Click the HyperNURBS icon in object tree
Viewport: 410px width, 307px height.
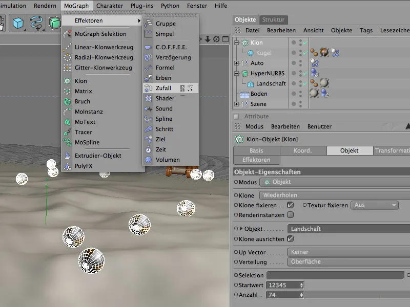pyautogui.click(x=245, y=73)
